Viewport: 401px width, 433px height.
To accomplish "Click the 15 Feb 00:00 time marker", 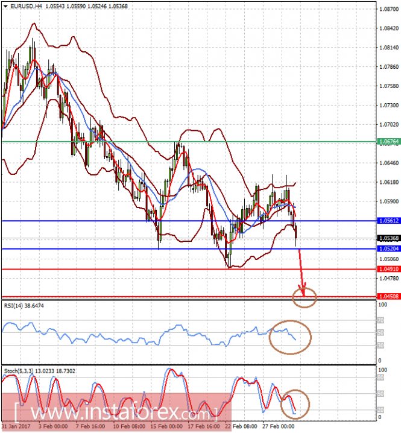I will tap(166, 426).
